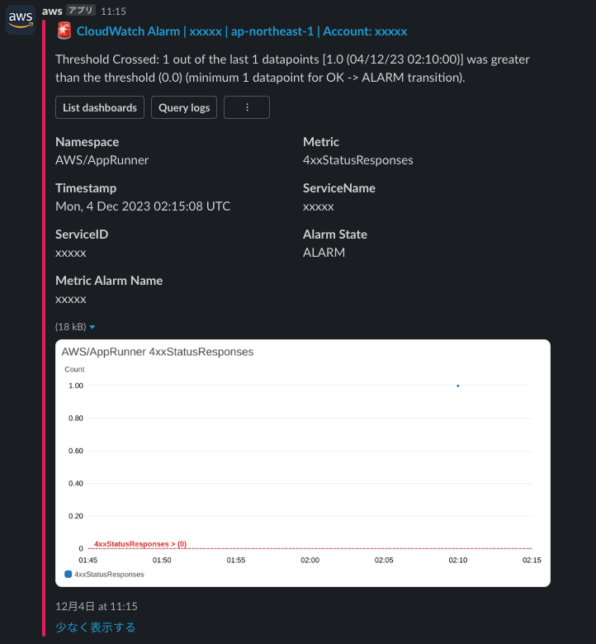The height and width of the screenshot is (644, 596).
Task: Click the AWS app avatar icon
Action: pyautogui.click(x=21, y=19)
